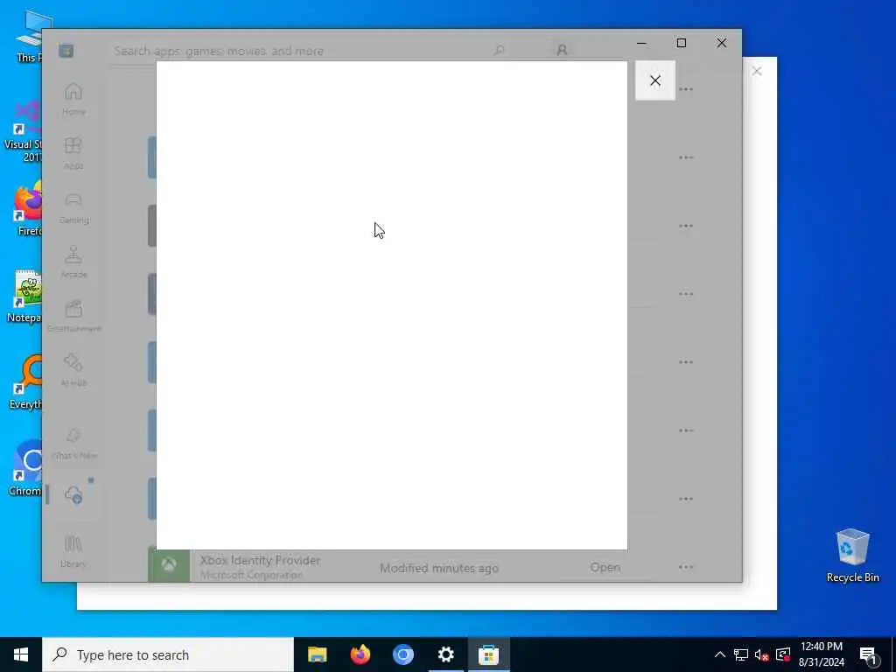
Task: Maximize the Microsoft Store window
Action: coord(681,43)
